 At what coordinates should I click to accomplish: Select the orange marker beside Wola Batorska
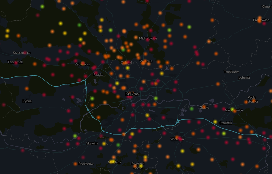246,102
